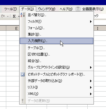Click the redo arrow icon in toolbar
The width and height of the screenshot is (106, 109).
pyautogui.click(x=3, y=16)
